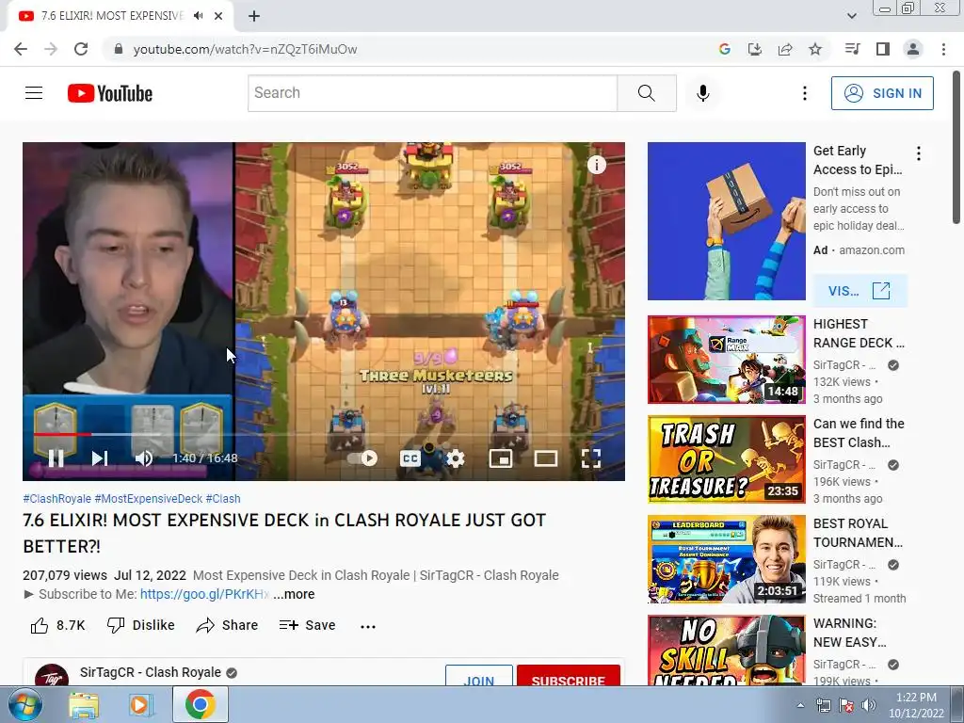Bookmark this page with star icon
This screenshot has height=723, width=964.
click(815, 49)
